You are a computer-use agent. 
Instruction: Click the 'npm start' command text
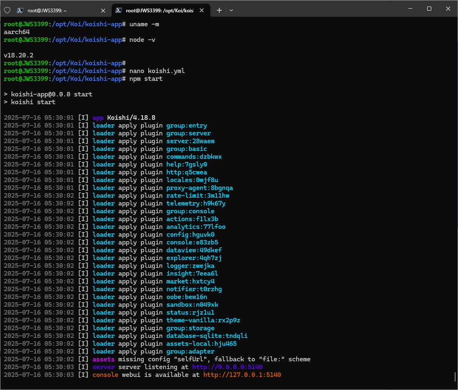pos(146,79)
